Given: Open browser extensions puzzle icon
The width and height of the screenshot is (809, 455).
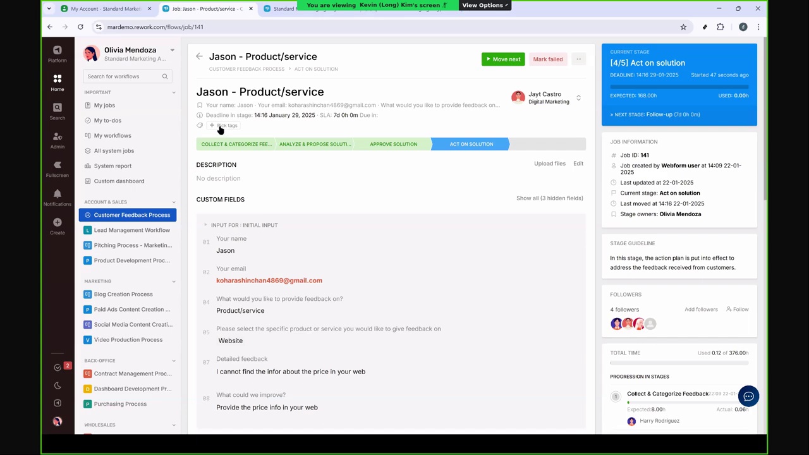Looking at the screenshot, I should [x=721, y=27].
